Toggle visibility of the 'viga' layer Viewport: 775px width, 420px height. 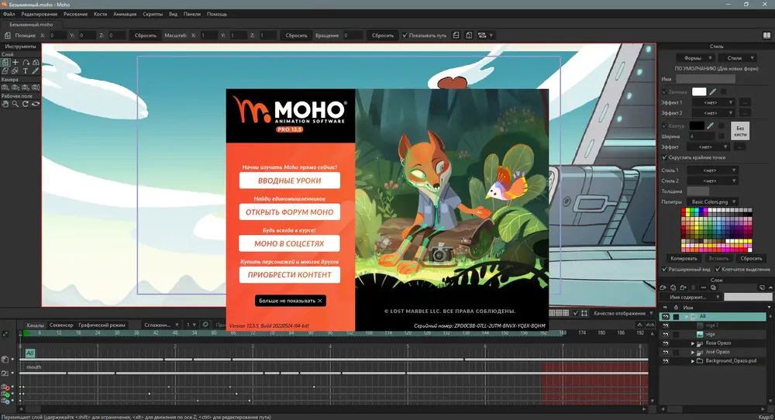pyautogui.click(x=665, y=335)
